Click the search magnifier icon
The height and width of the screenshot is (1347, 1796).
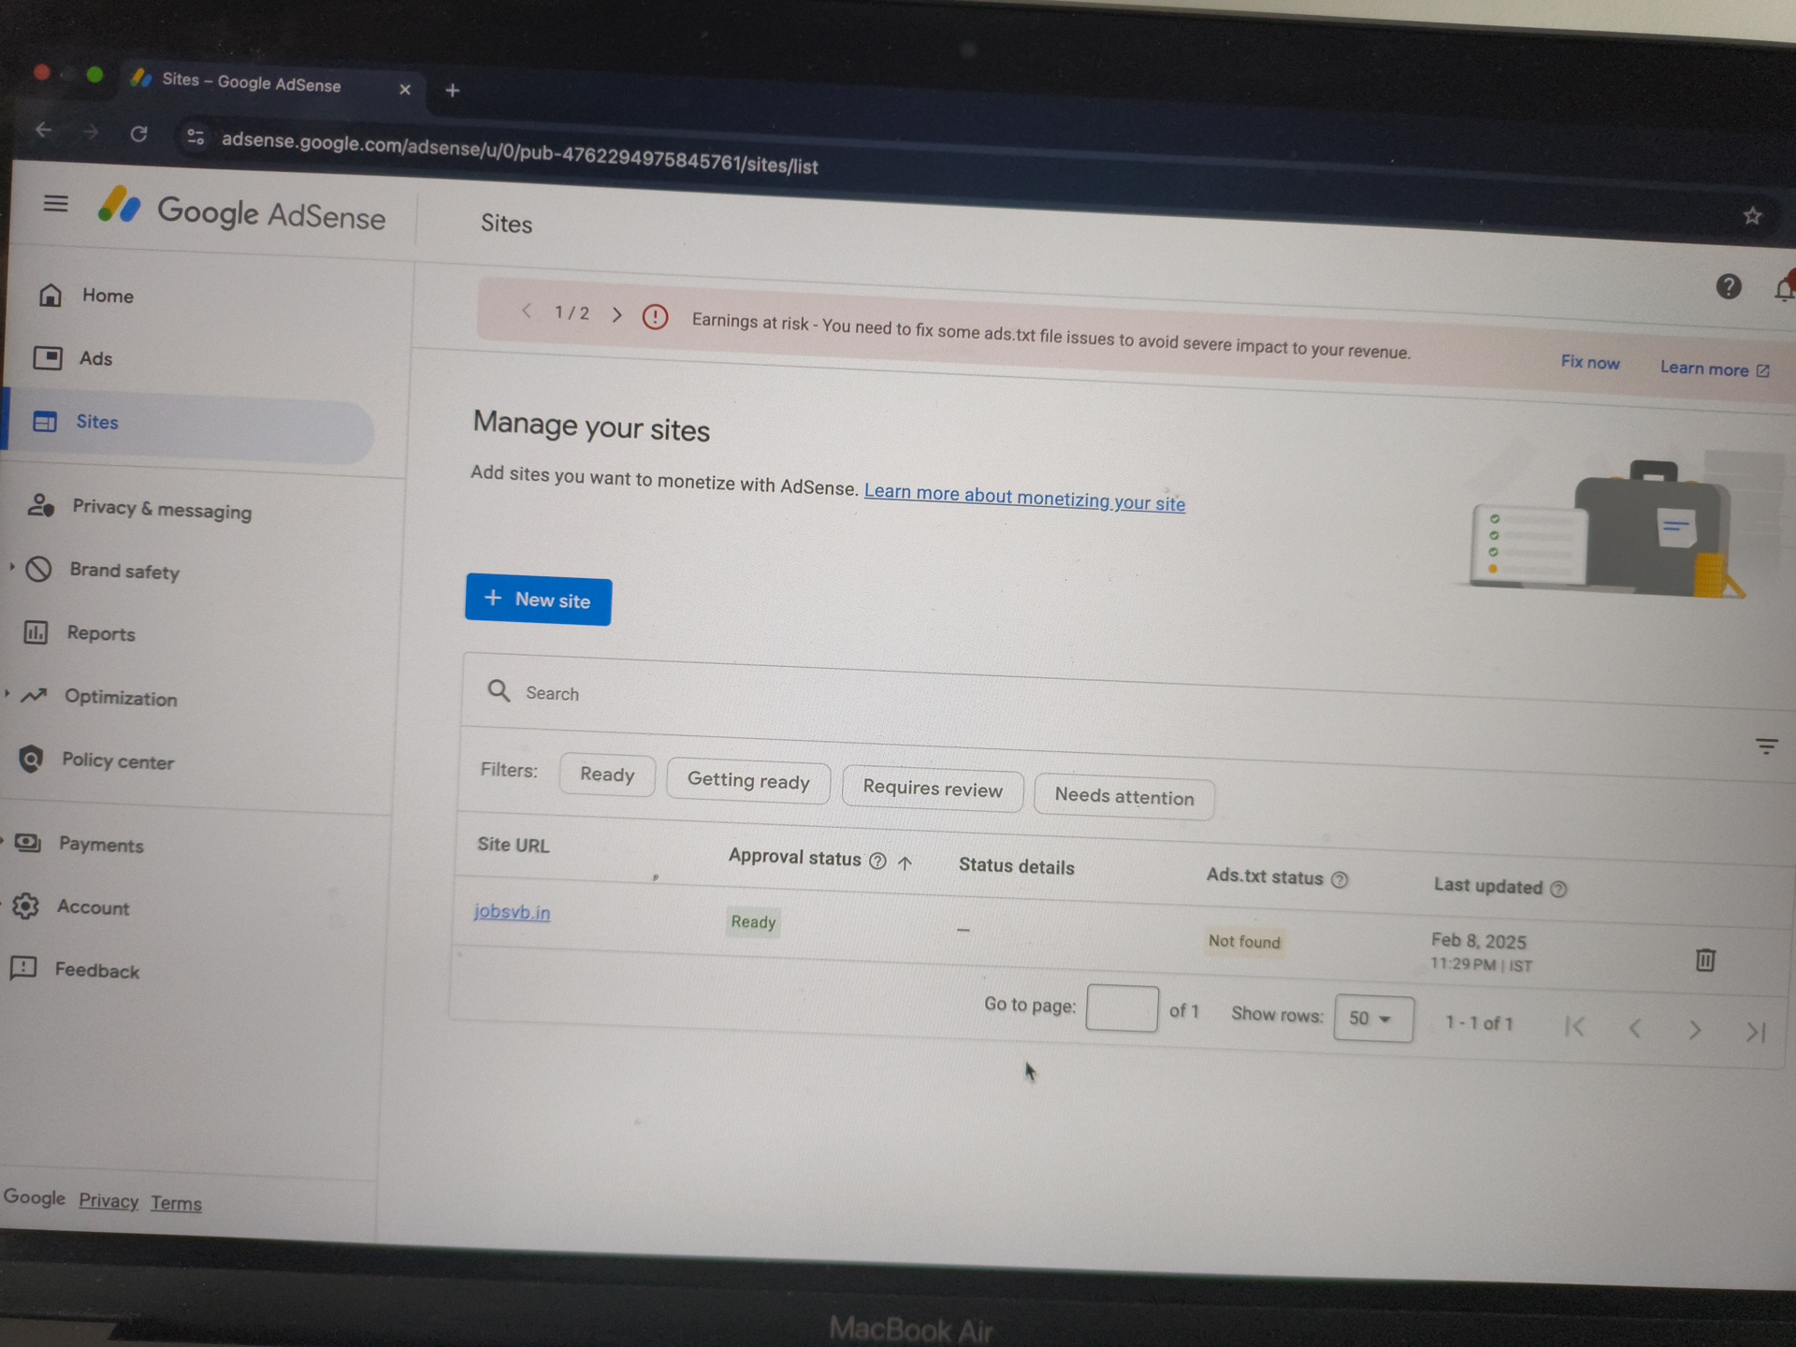pos(499,690)
